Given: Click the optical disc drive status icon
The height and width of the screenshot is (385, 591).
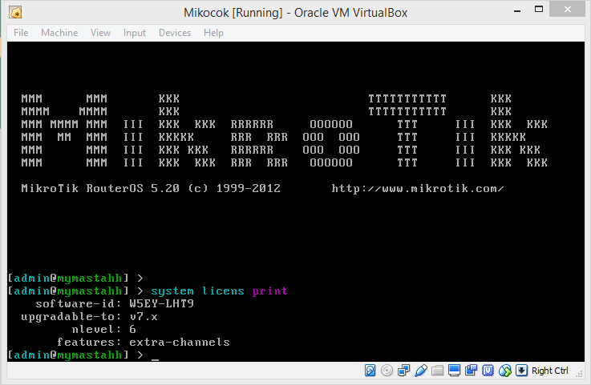Looking at the screenshot, I should (387, 371).
